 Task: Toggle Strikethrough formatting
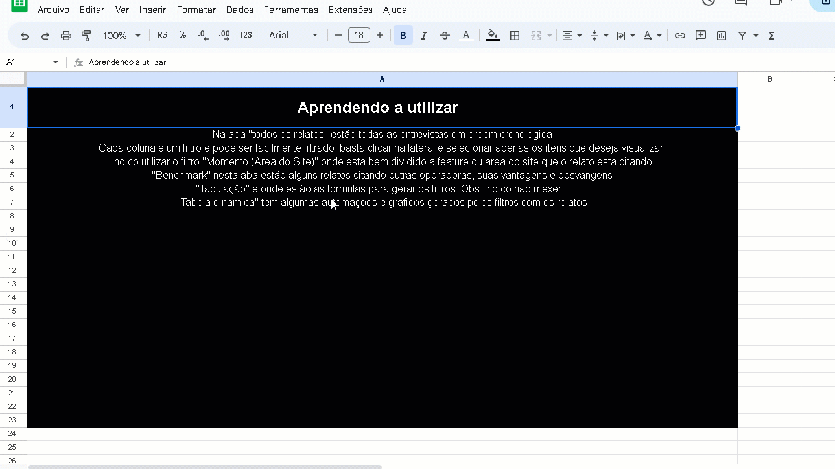(x=445, y=36)
